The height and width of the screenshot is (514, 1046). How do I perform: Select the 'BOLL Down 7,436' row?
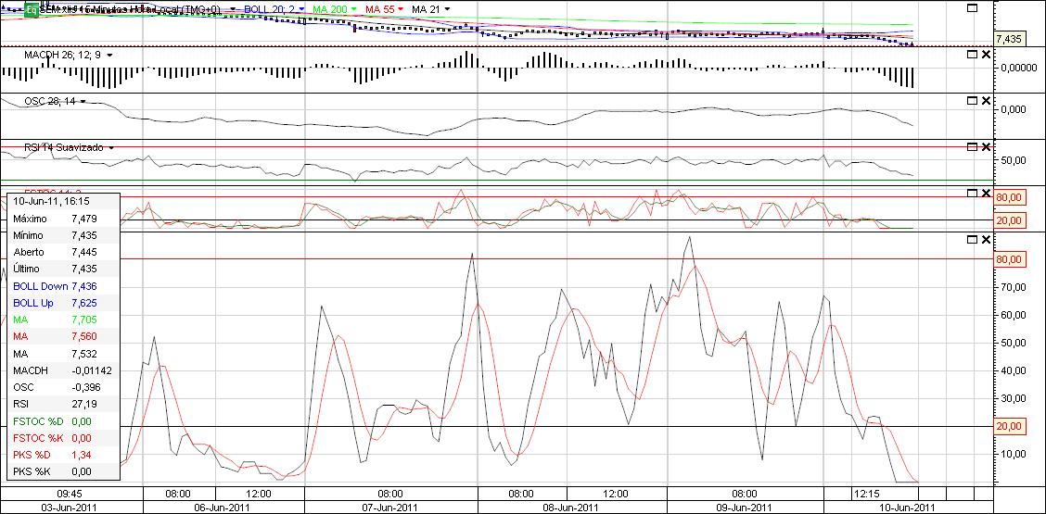(x=63, y=286)
